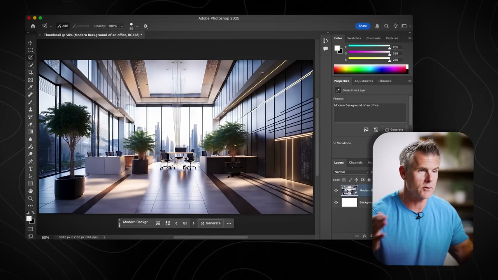Click the blue Share button
This screenshot has width=498, height=280.
click(363, 26)
